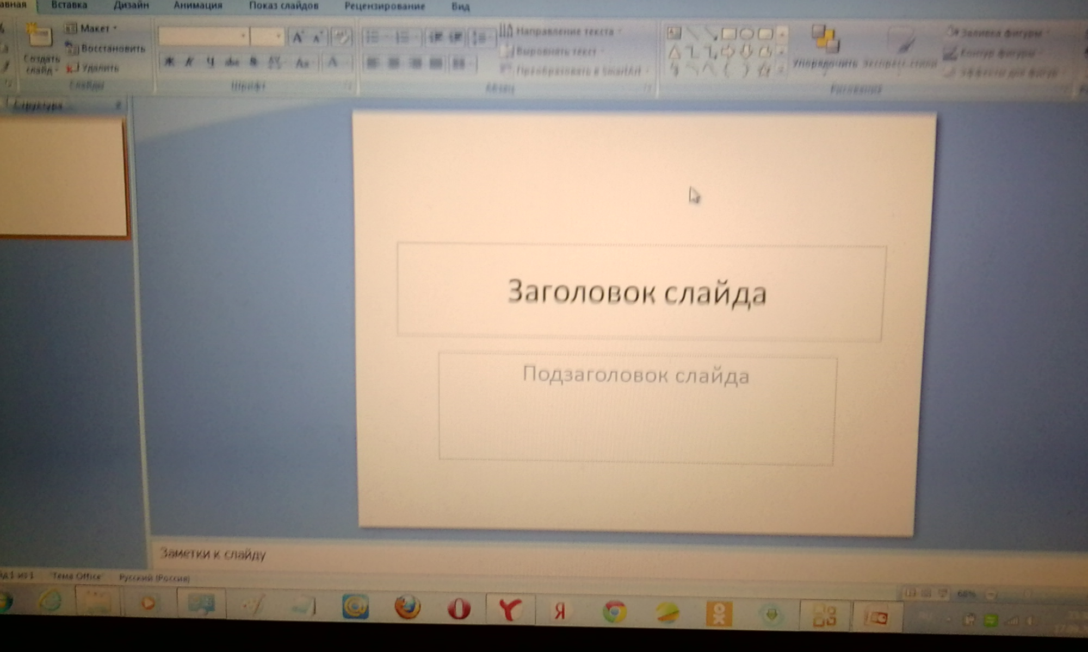
Task: Click Удалить slide button
Action: coord(92,68)
